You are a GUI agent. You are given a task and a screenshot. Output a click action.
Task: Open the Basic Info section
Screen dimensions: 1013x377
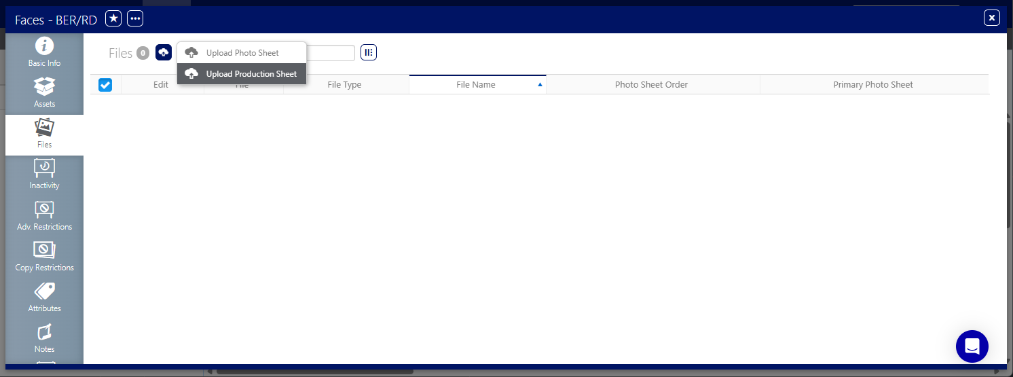tap(44, 53)
